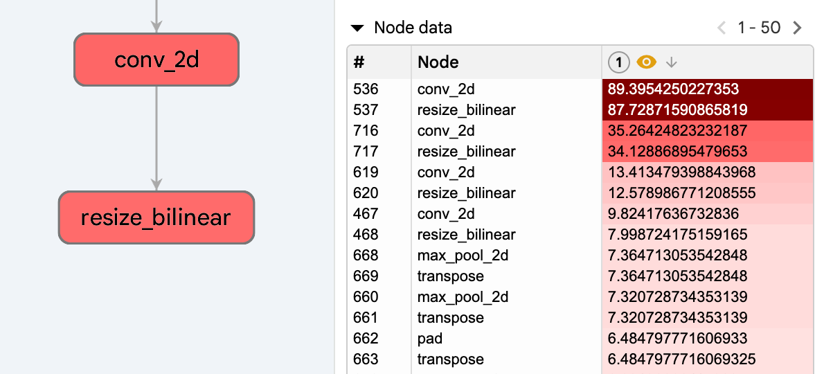The height and width of the screenshot is (374, 824).
Task: Select the resize_bilinear node in graph
Action: click(x=156, y=218)
